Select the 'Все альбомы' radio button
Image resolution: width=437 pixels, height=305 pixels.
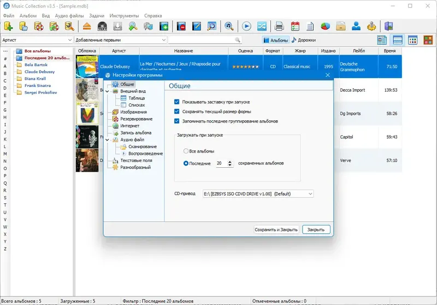pos(186,151)
